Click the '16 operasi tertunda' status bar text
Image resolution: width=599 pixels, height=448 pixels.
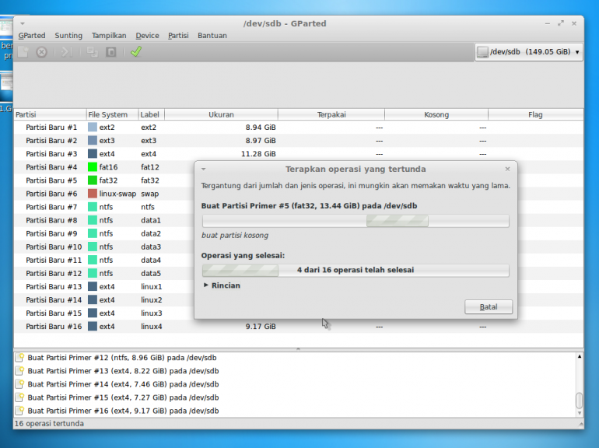[49, 424]
